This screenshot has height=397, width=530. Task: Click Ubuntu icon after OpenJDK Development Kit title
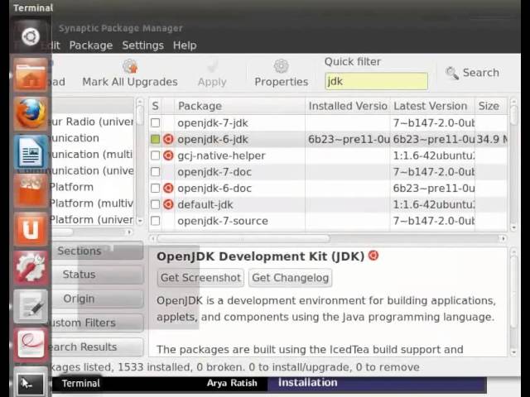(373, 256)
